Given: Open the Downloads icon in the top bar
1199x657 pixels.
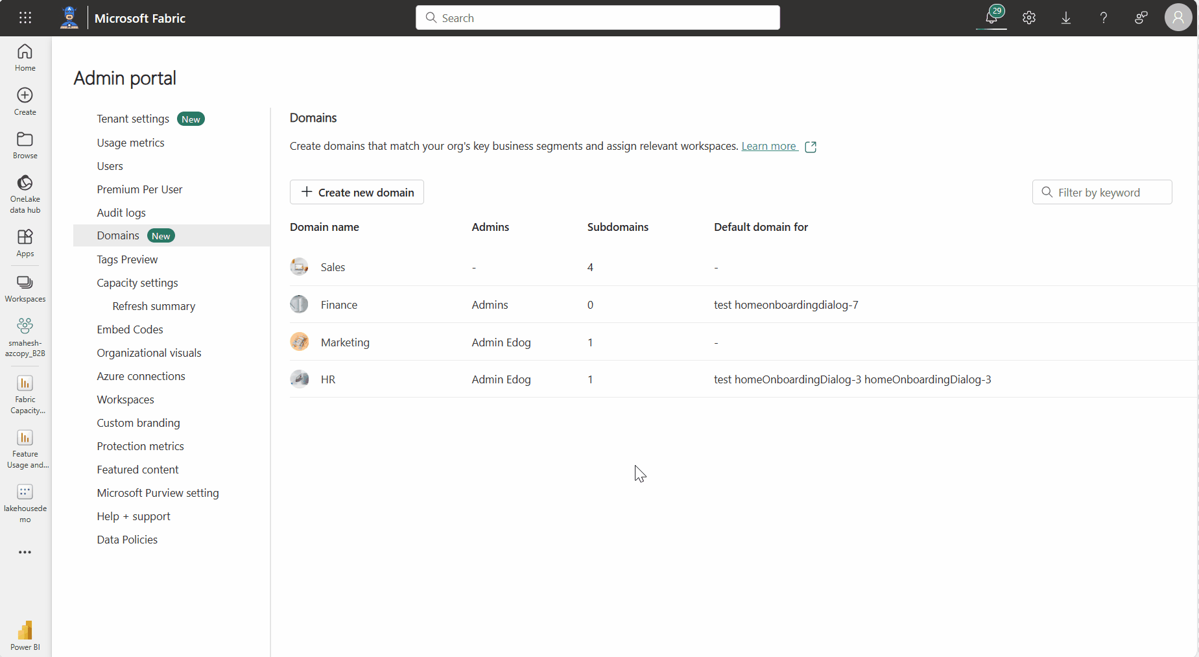Looking at the screenshot, I should (x=1065, y=18).
